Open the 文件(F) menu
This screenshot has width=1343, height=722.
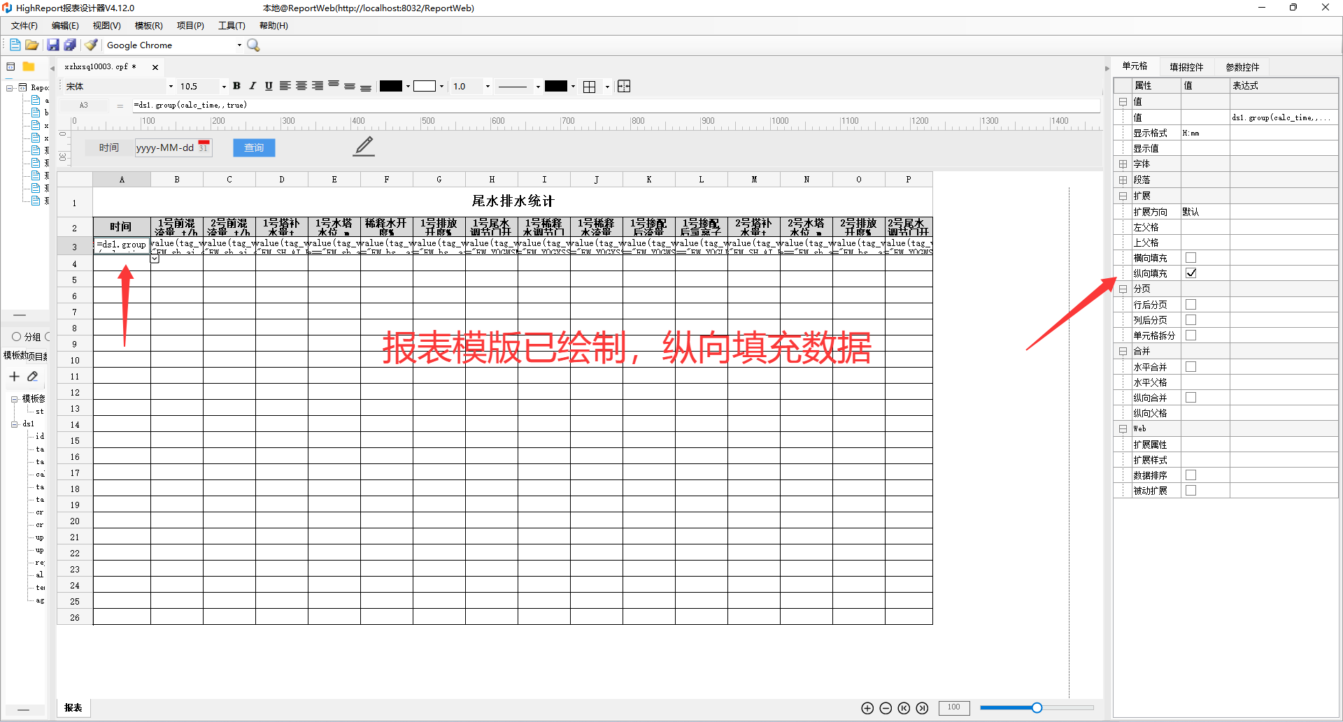(x=24, y=26)
